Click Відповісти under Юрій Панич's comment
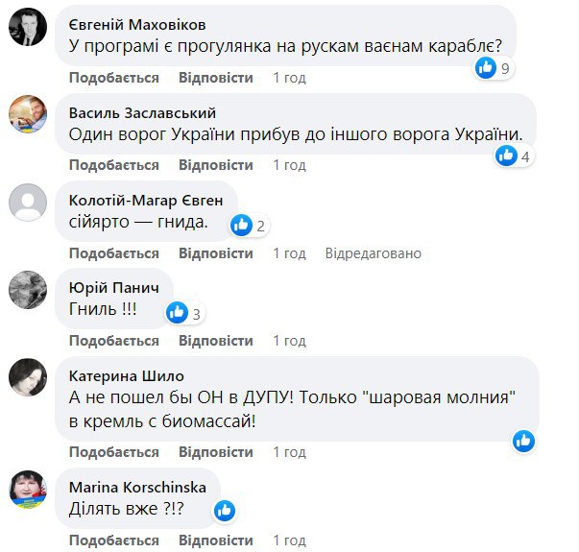This screenshot has height=552, width=579. click(215, 341)
